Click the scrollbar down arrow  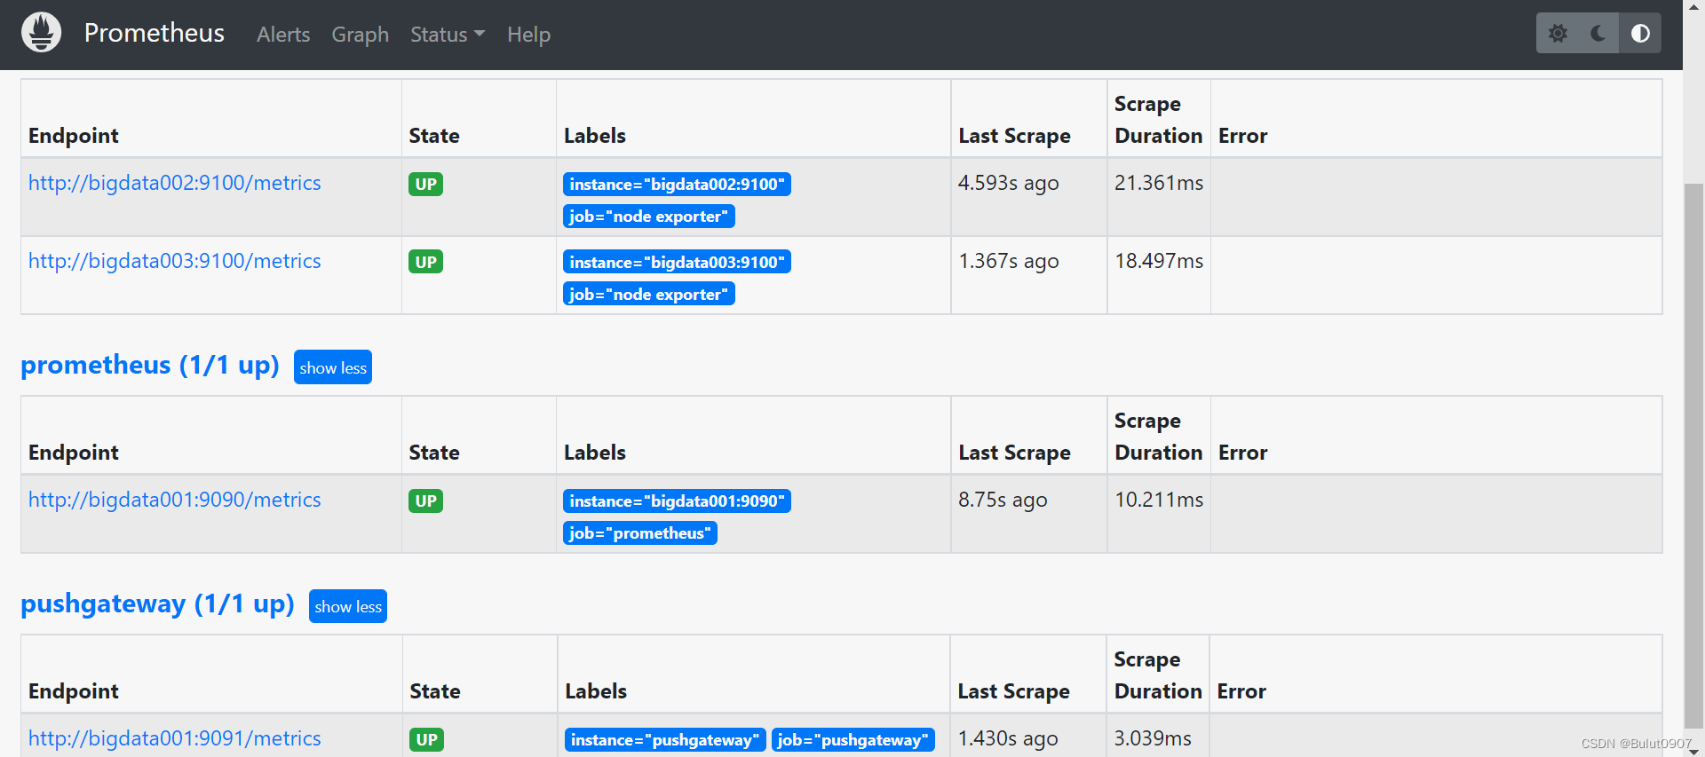click(x=1693, y=750)
